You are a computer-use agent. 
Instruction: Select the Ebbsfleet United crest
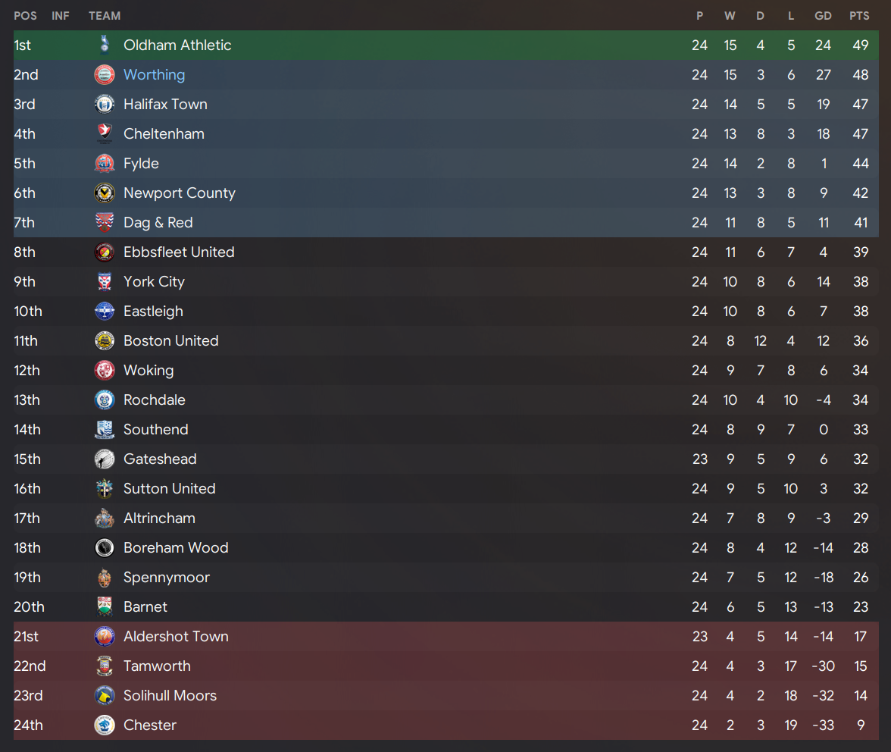(x=105, y=252)
